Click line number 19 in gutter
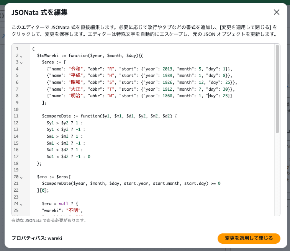Screen dimensions: 290x251 point(16,170)
